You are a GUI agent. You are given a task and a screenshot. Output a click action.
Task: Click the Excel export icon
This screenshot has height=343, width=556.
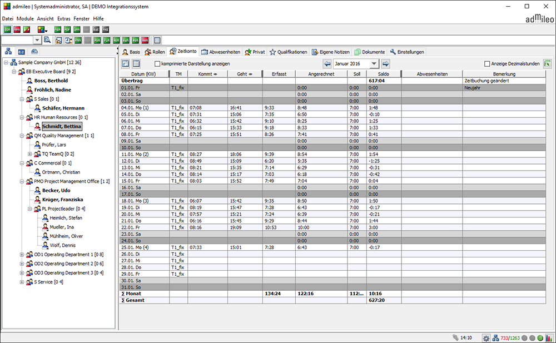547,64
